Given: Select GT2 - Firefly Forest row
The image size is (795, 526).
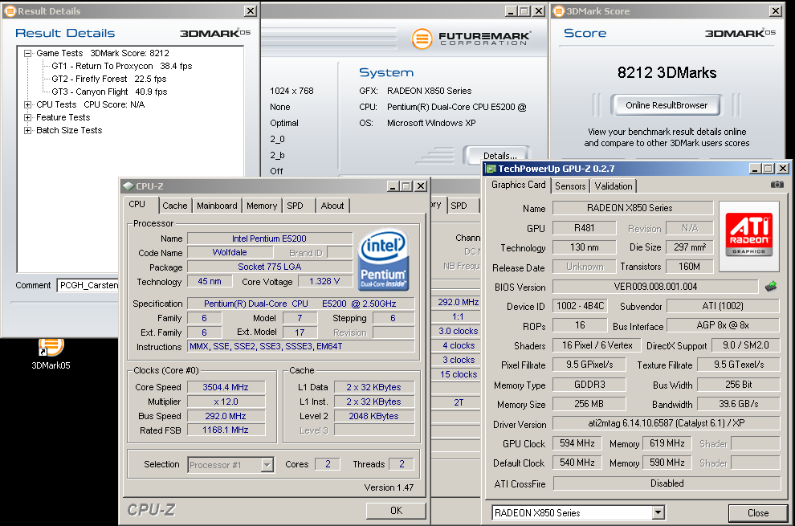Looking at the screenshot, I should [109, 79].
